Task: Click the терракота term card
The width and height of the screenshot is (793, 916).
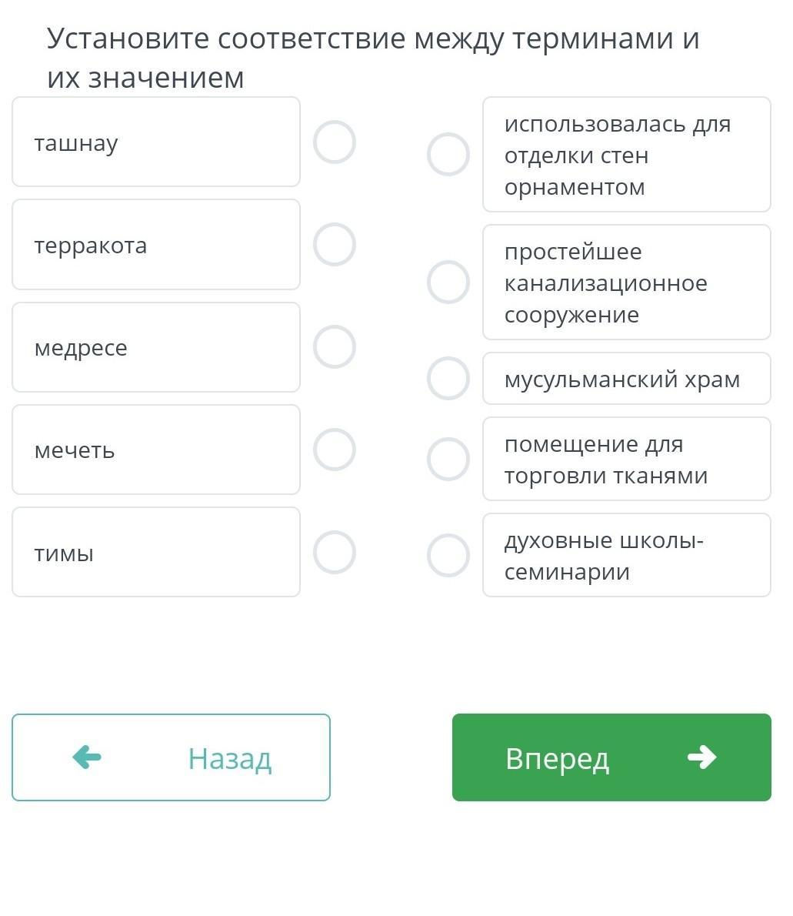Action: [x=156, y=245]
